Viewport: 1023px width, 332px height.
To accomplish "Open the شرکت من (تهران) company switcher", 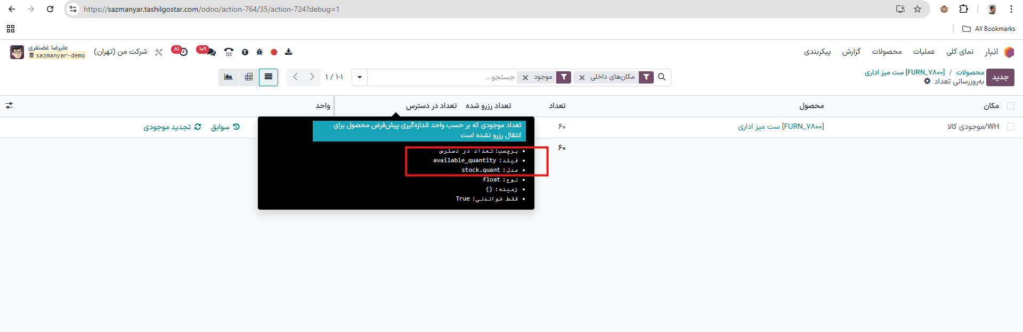I will point(120,52).
